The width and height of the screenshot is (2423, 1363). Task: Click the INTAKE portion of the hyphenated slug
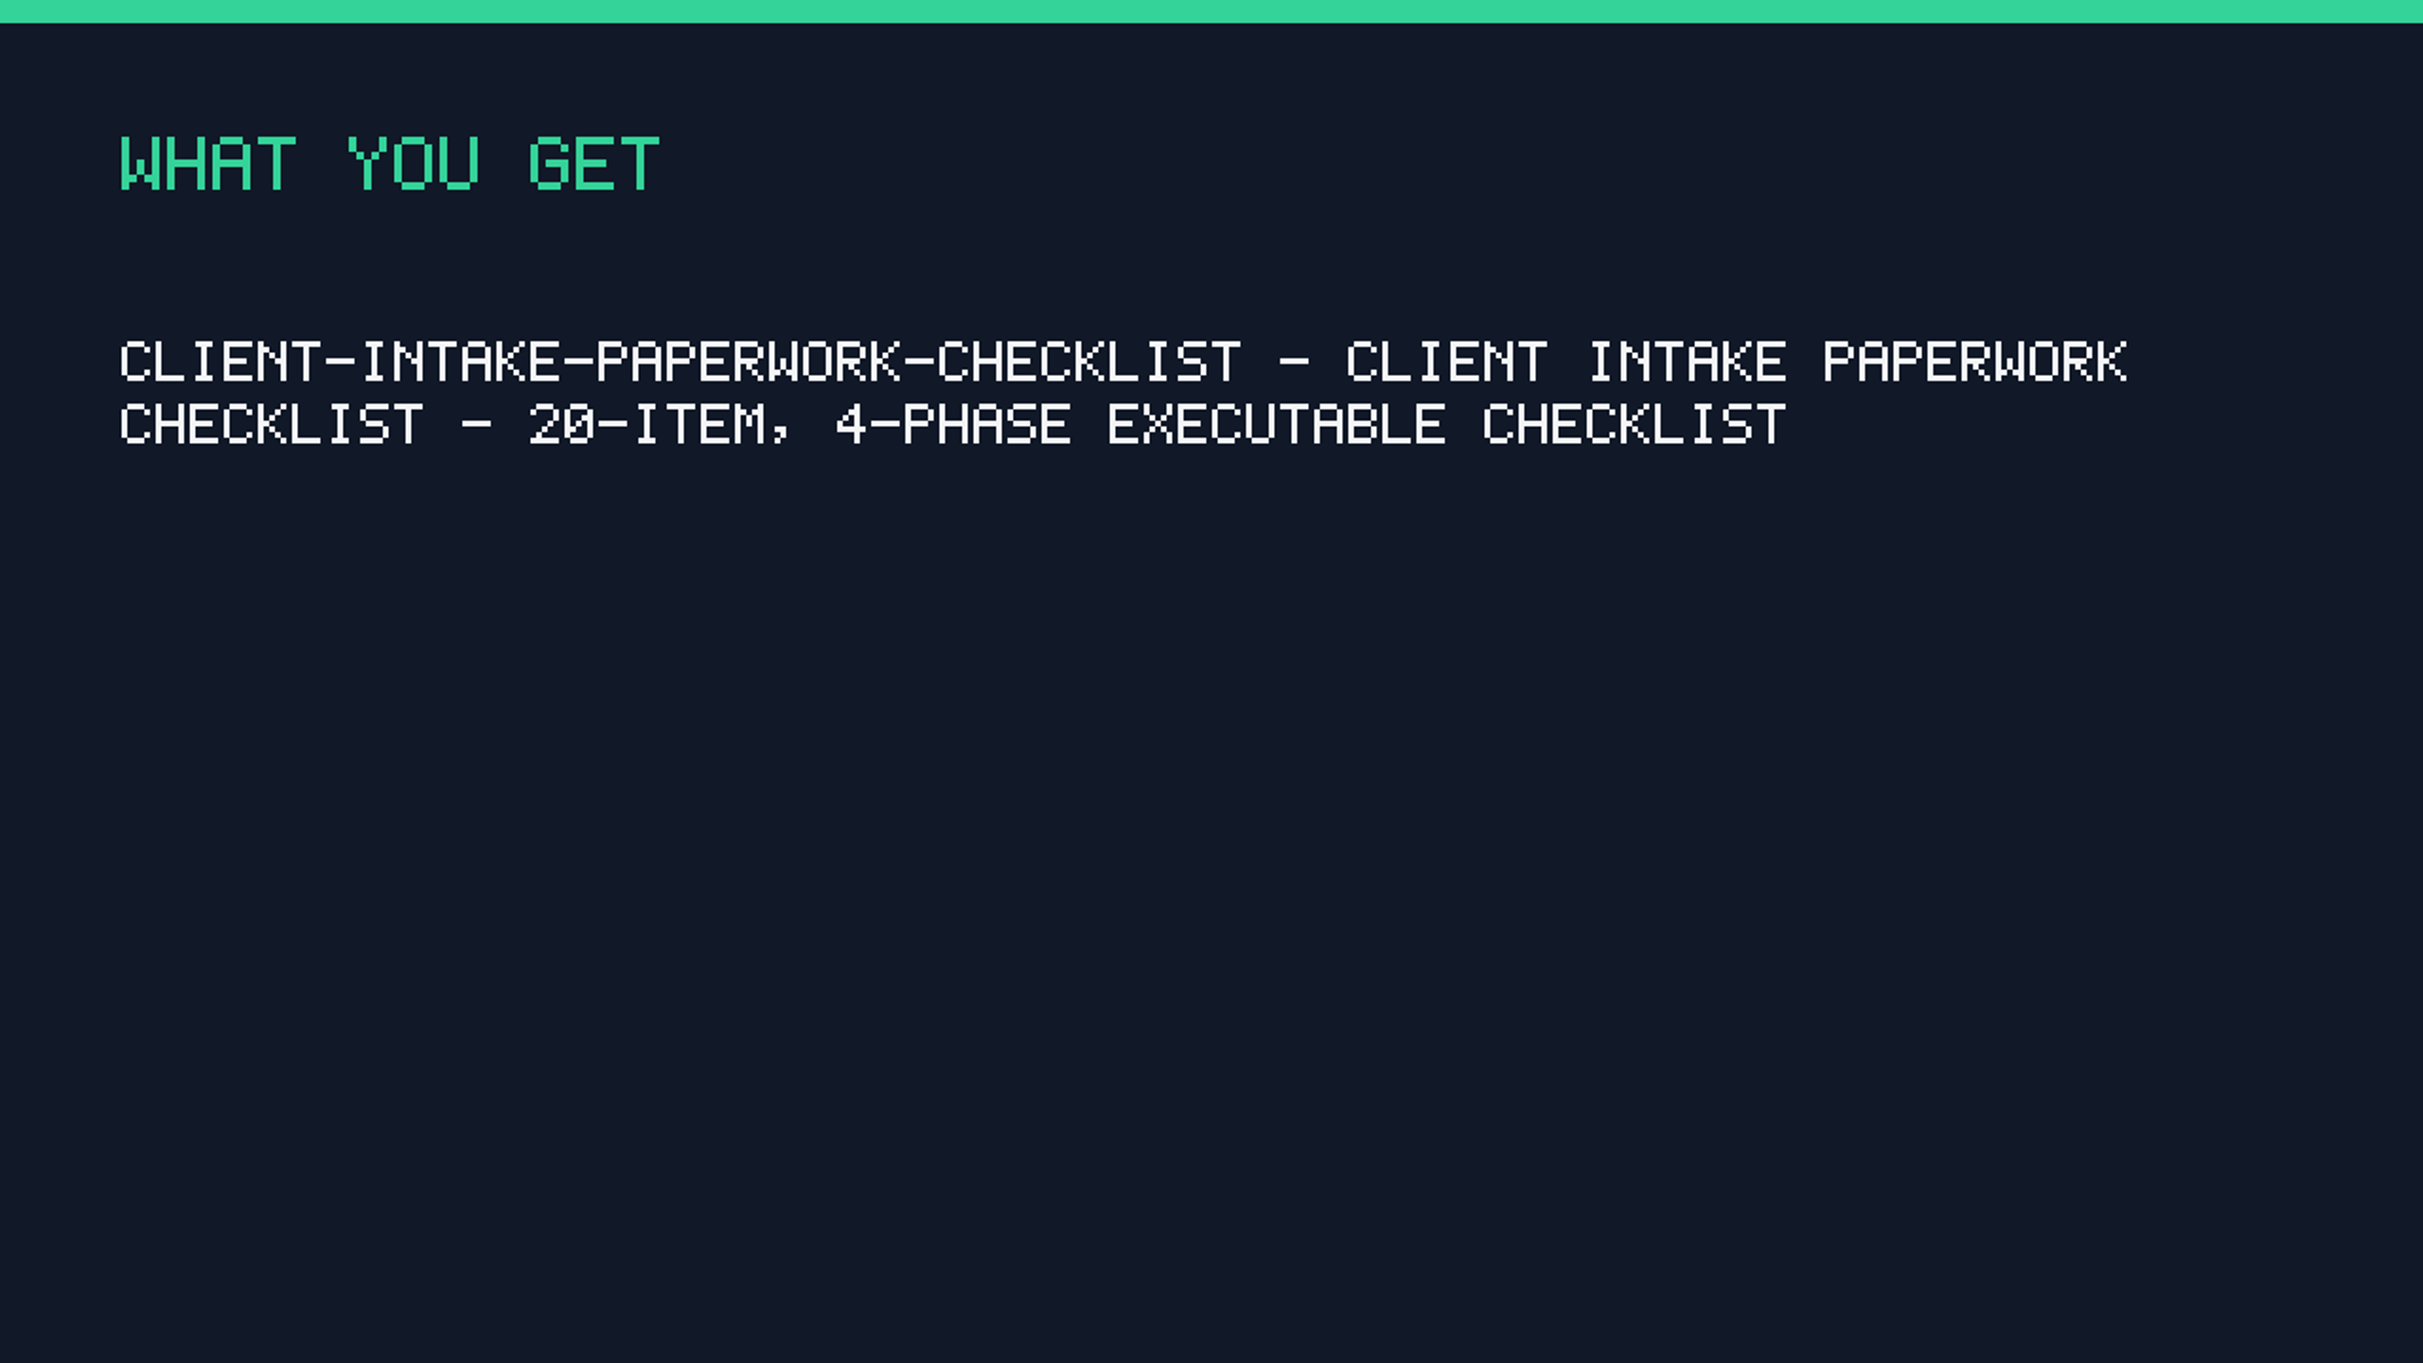(462, 362)
